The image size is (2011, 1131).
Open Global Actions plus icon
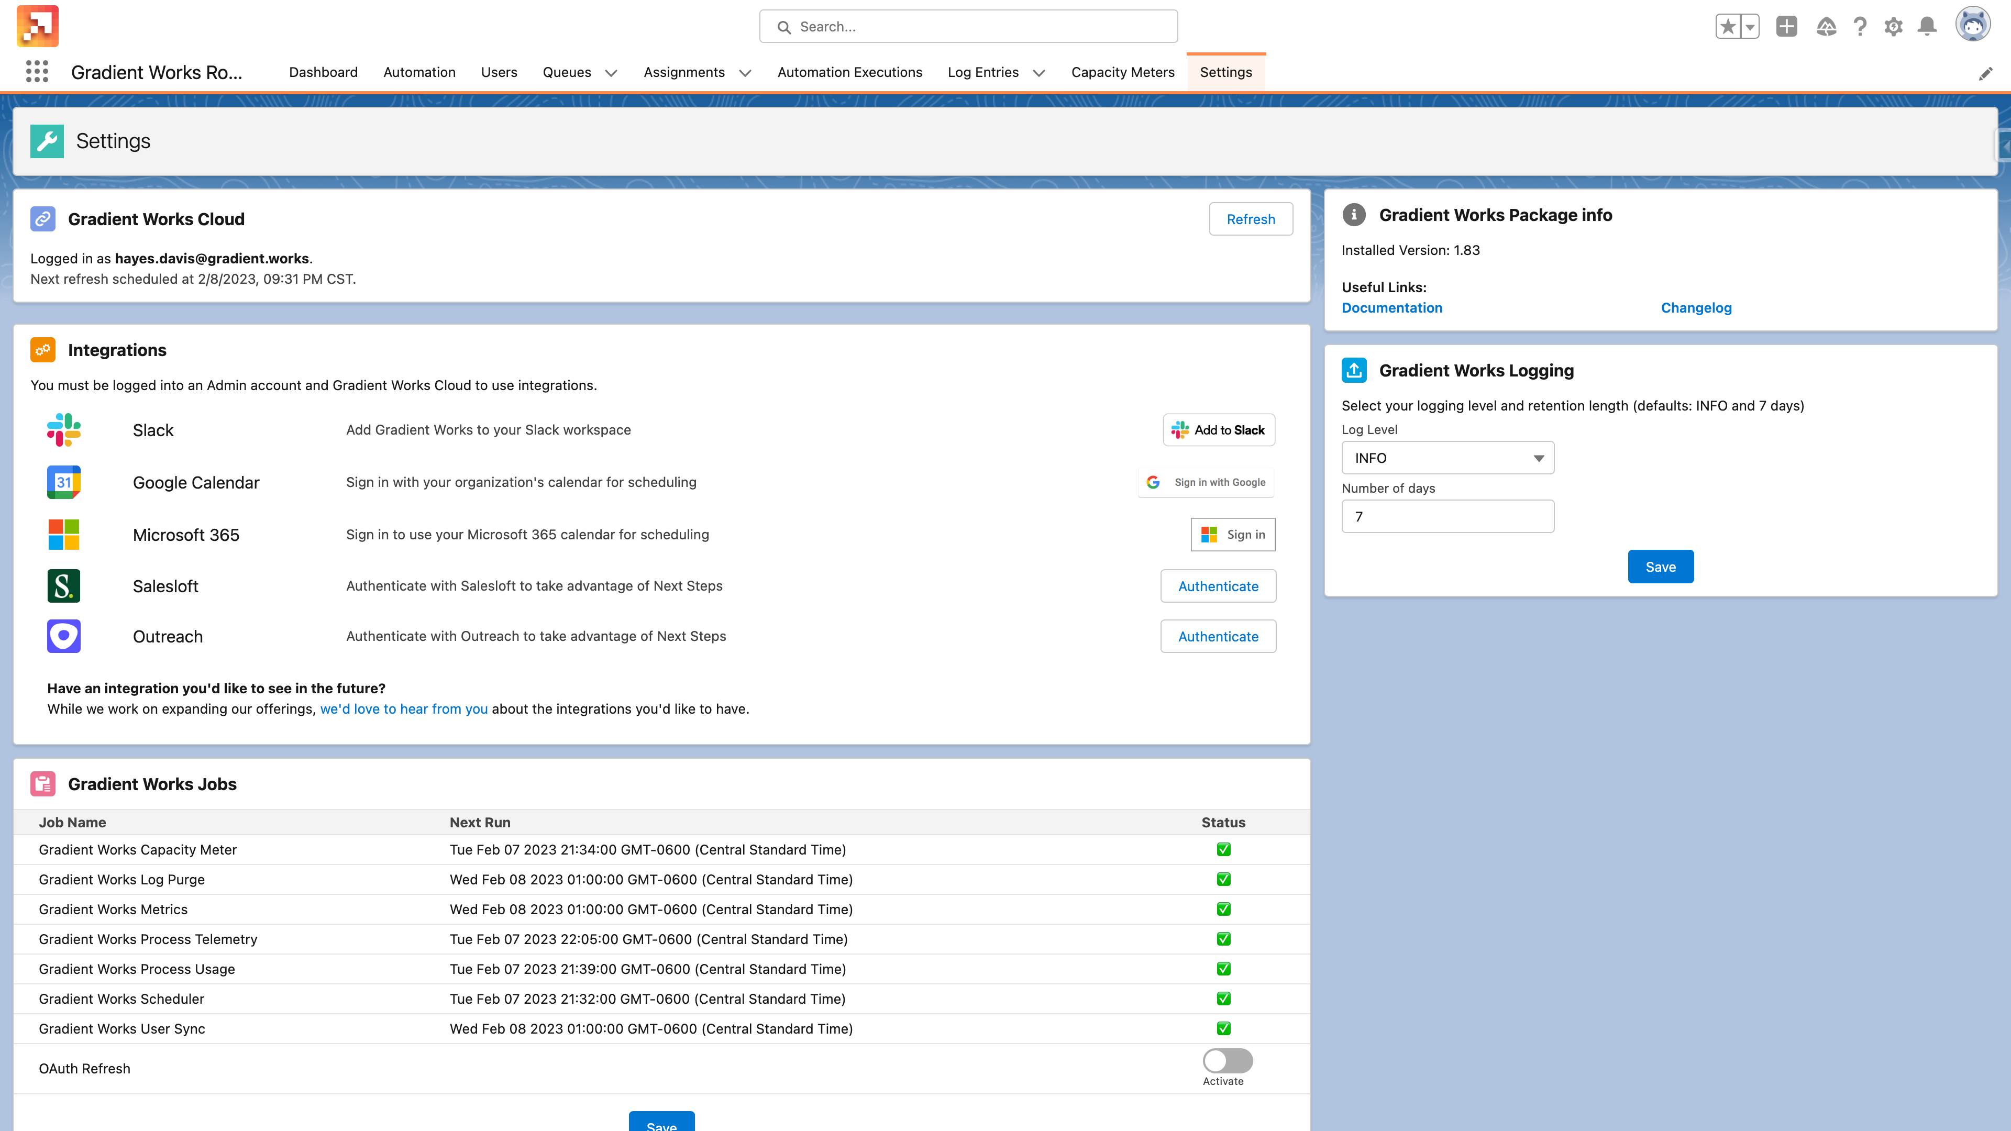pos(1786,27)
